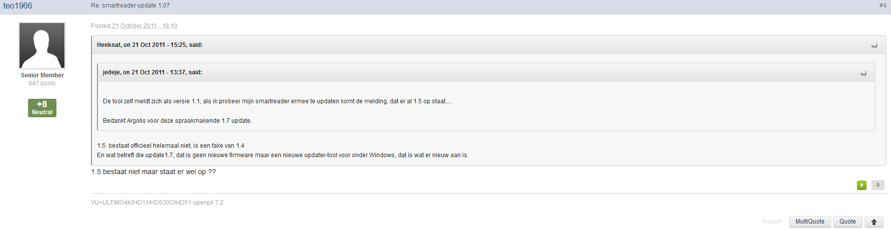Open snapback arrow on jedeje's quote
This screenshot has height=230, width=891.
pos(863,73)
